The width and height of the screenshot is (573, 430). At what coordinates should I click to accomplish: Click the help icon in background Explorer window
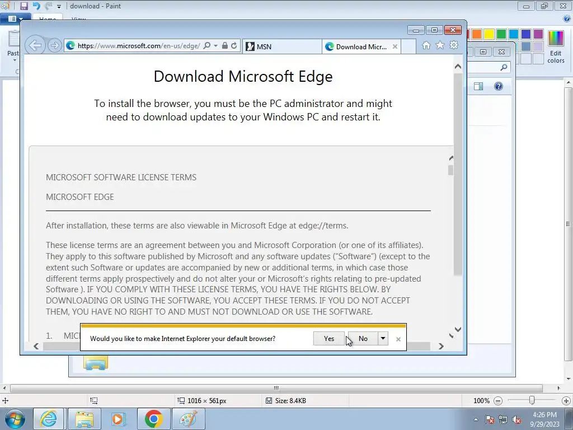coord(499,86)
